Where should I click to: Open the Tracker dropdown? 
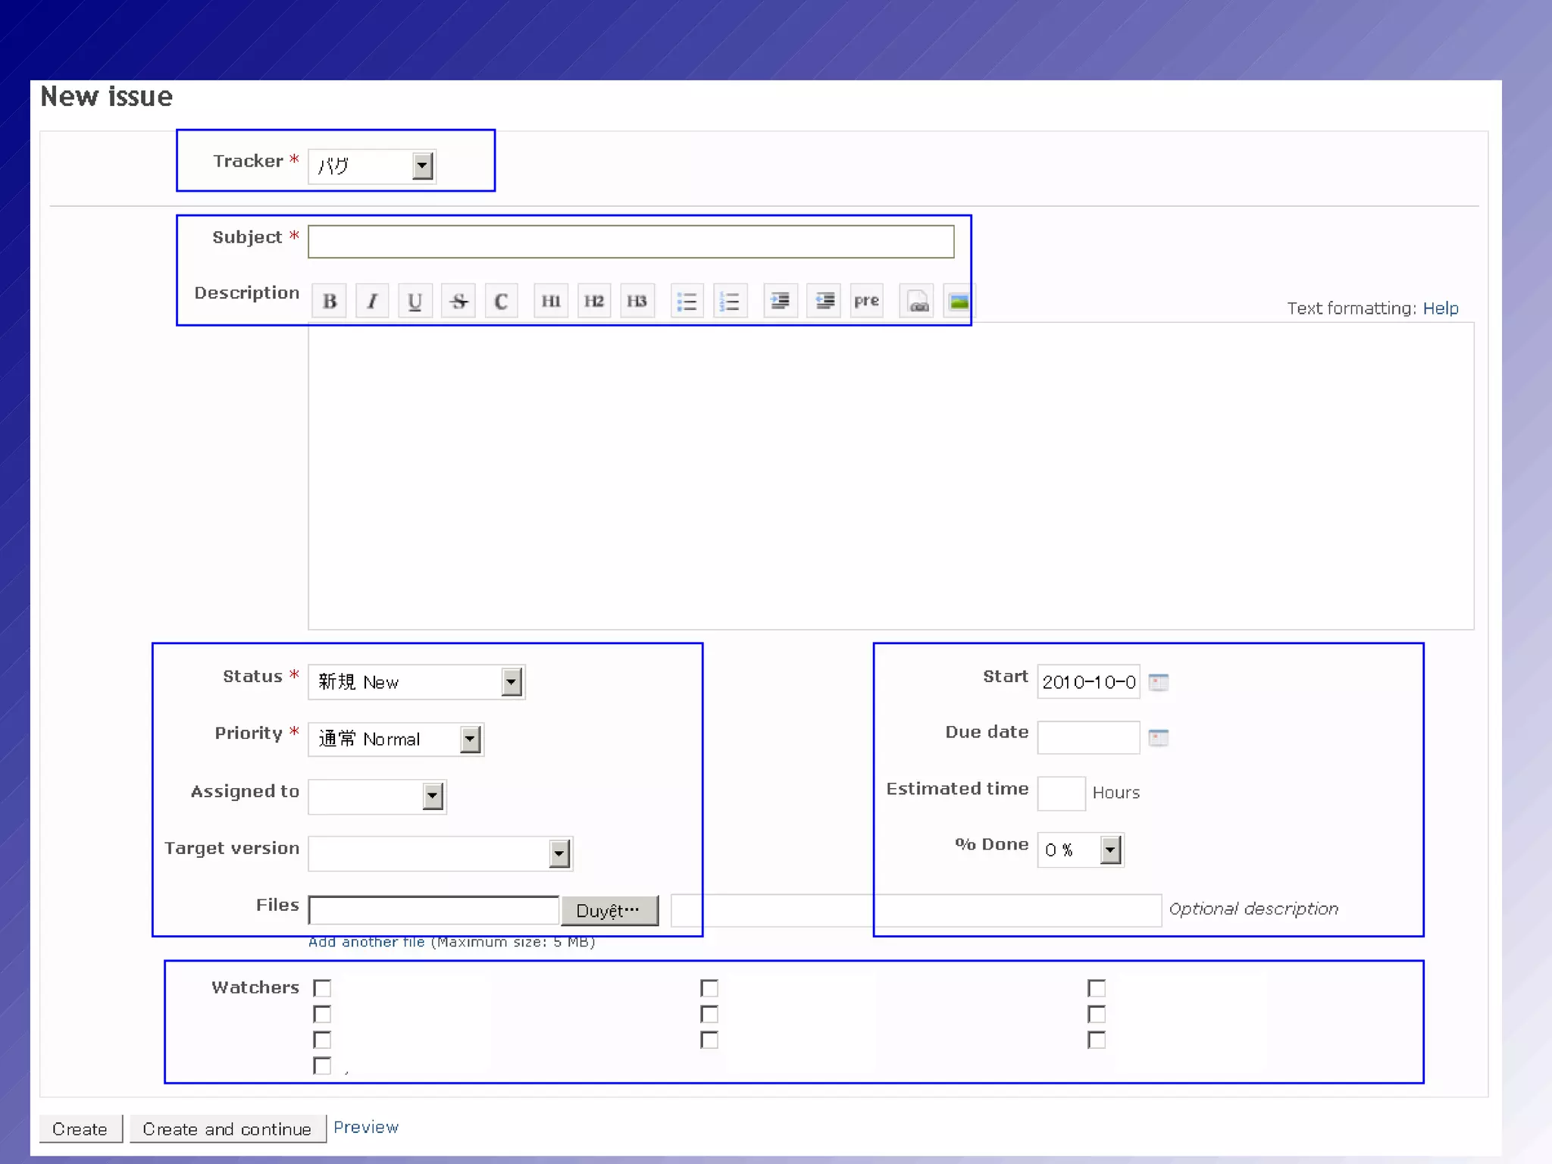coord(422,166)
